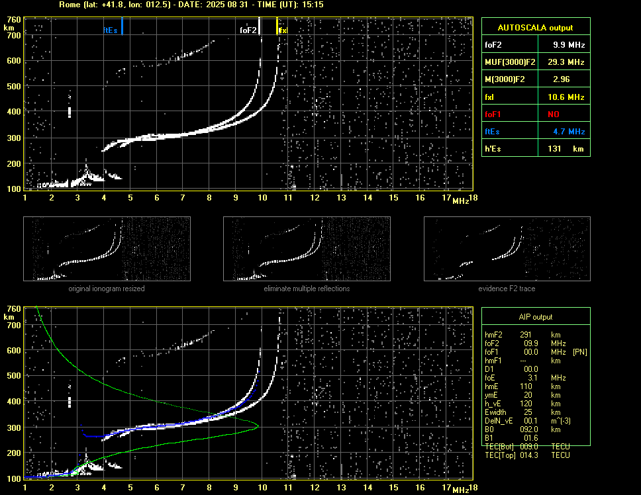Select the '131 km' value cell
Image resolution: width=641 pixels, height=495 pixels.
pyautogui.click(x=566, y=149)
